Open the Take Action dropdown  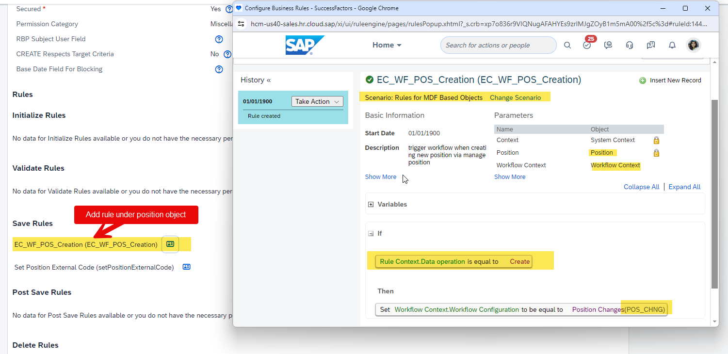(x=317, y=101)
